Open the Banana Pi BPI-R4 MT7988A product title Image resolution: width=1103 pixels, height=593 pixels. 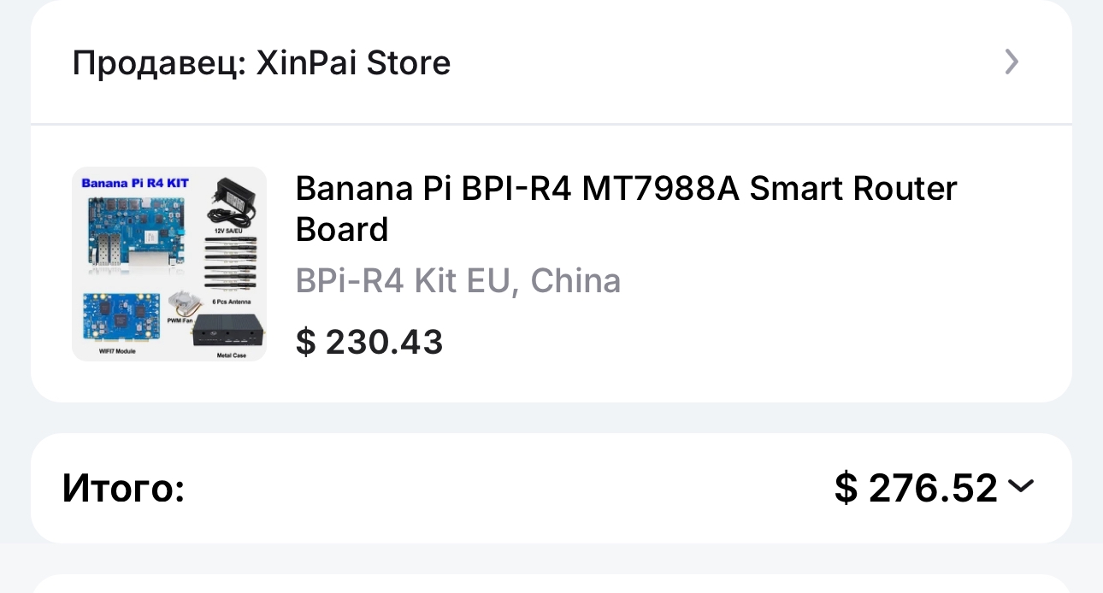[626, 208]
